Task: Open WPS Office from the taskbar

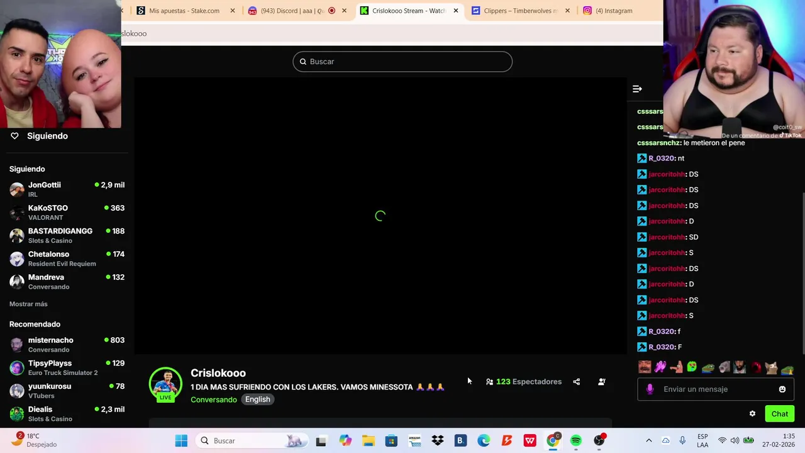Action: pyautogui.click(x=530, y=440)
